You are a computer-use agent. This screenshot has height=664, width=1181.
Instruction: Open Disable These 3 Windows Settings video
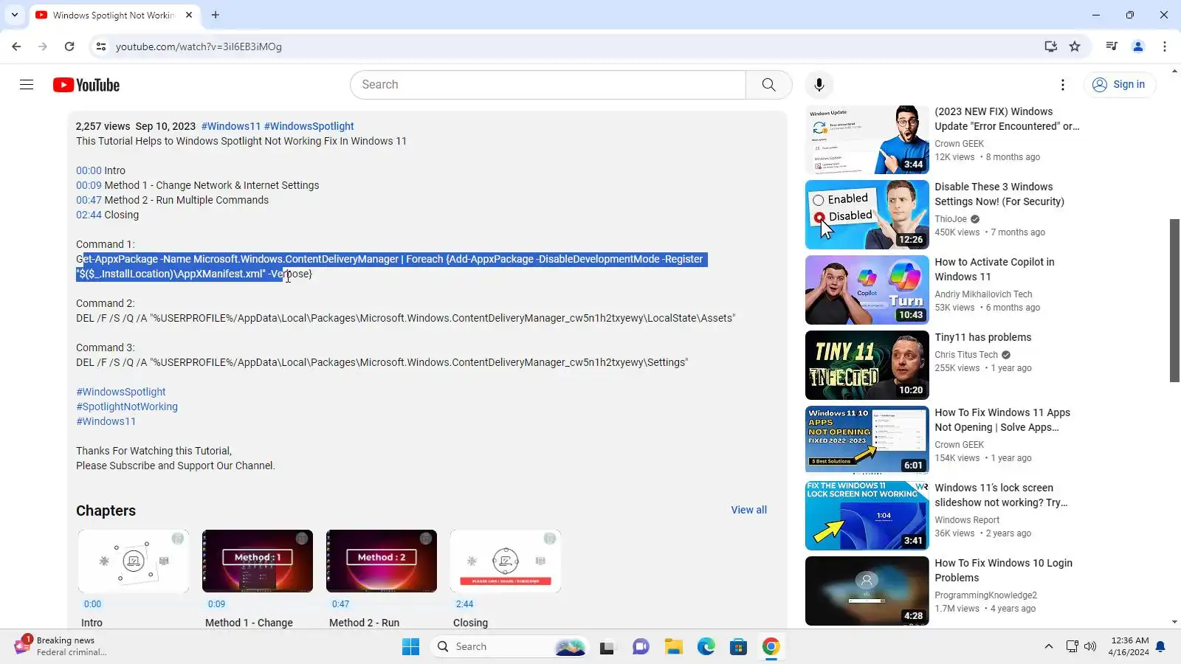coord(867,215)
